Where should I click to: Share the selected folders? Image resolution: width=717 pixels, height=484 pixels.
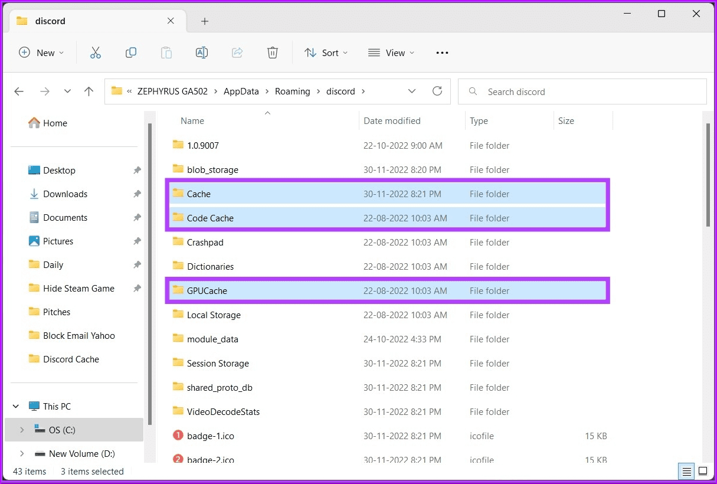[x=237, y=53]
